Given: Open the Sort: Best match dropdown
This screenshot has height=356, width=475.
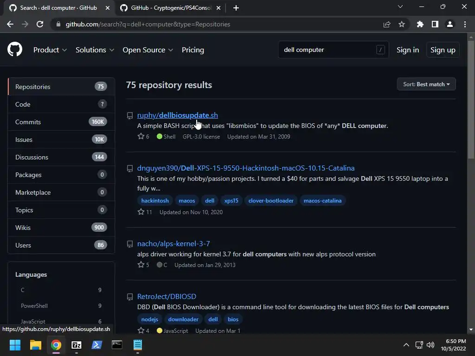Looking at the screenshot, I should pyautogui.click(x=426, y=84).
